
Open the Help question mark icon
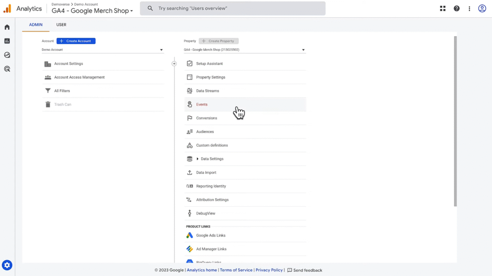coord(456,9)
